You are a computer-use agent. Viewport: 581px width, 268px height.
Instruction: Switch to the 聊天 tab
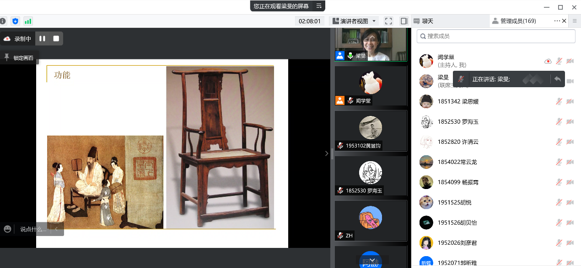tap(424, 21)
